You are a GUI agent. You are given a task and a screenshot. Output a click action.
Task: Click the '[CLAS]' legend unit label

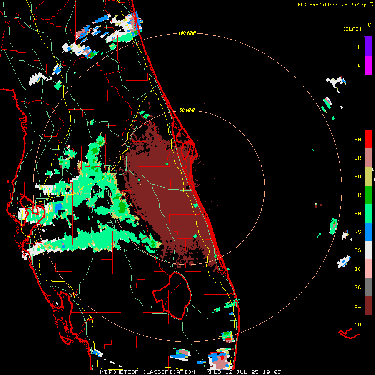click(352, 29)
